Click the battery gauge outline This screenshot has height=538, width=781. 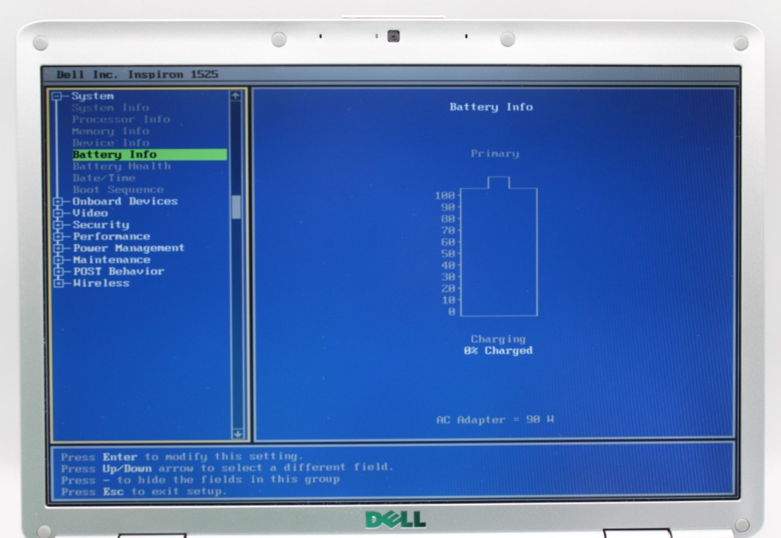pos(499,246)
